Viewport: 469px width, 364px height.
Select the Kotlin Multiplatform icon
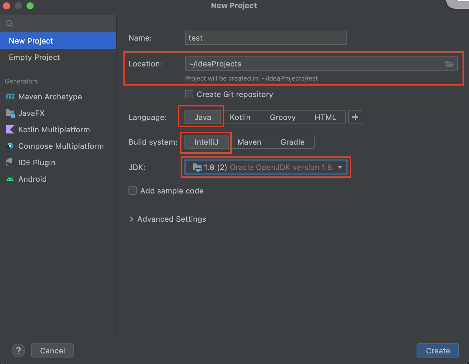tap(10, 130)
